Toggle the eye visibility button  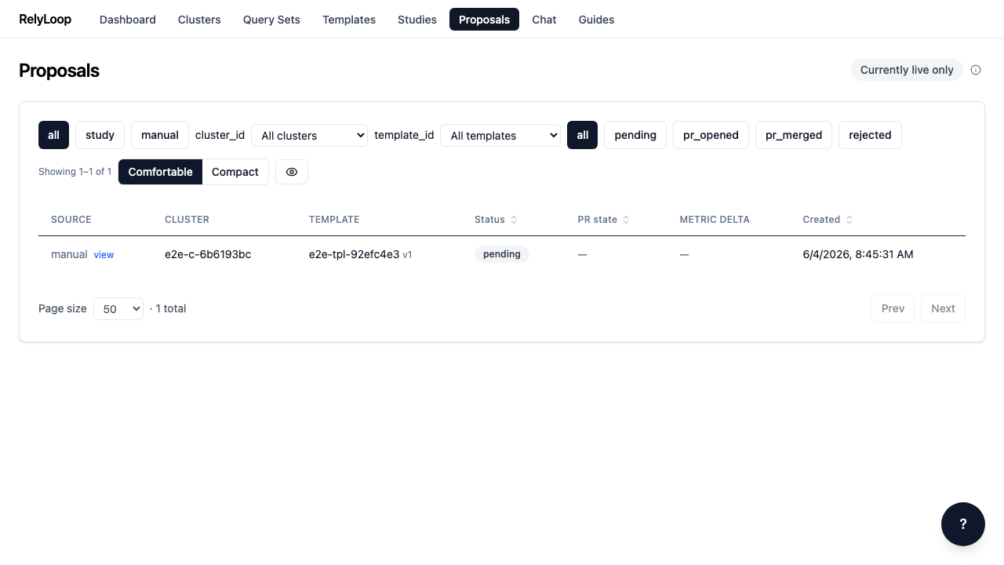tap(292, 172)
